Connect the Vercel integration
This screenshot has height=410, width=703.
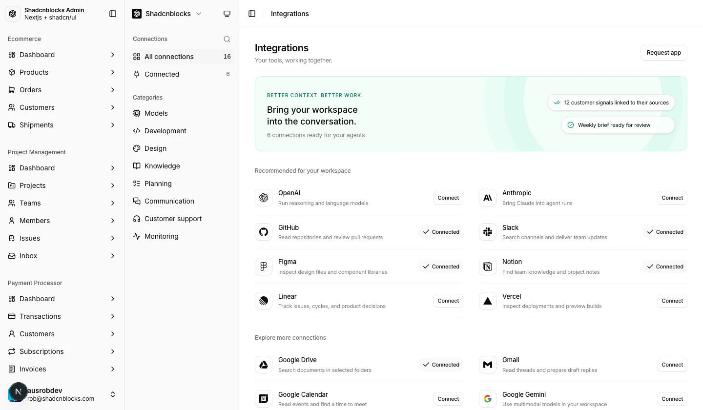(x=672, y=301)
